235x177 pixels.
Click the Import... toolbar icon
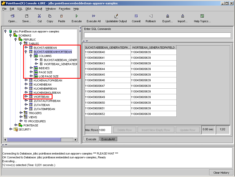(182, 16)
